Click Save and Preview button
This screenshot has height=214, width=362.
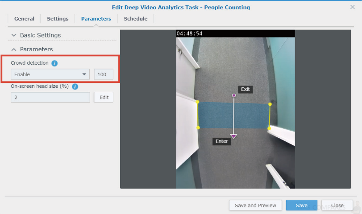click(x=255, y=205)
